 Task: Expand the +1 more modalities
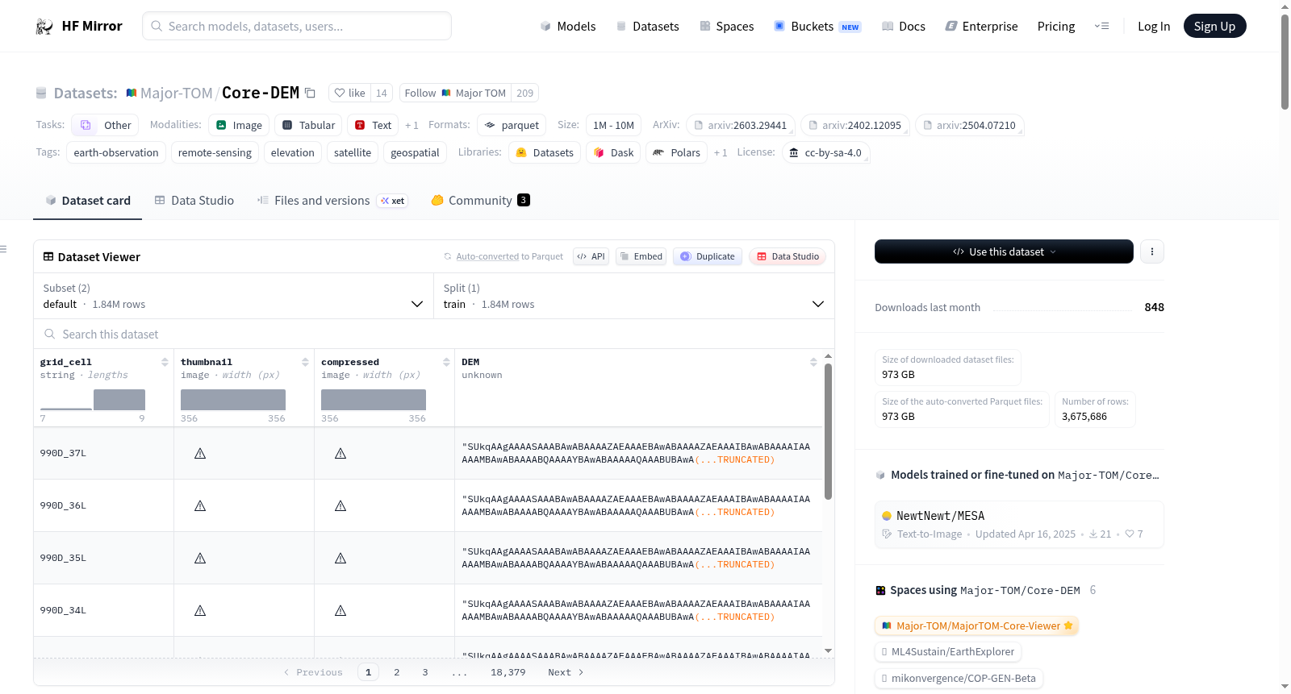pyautogui.click(x=412, y=125)
